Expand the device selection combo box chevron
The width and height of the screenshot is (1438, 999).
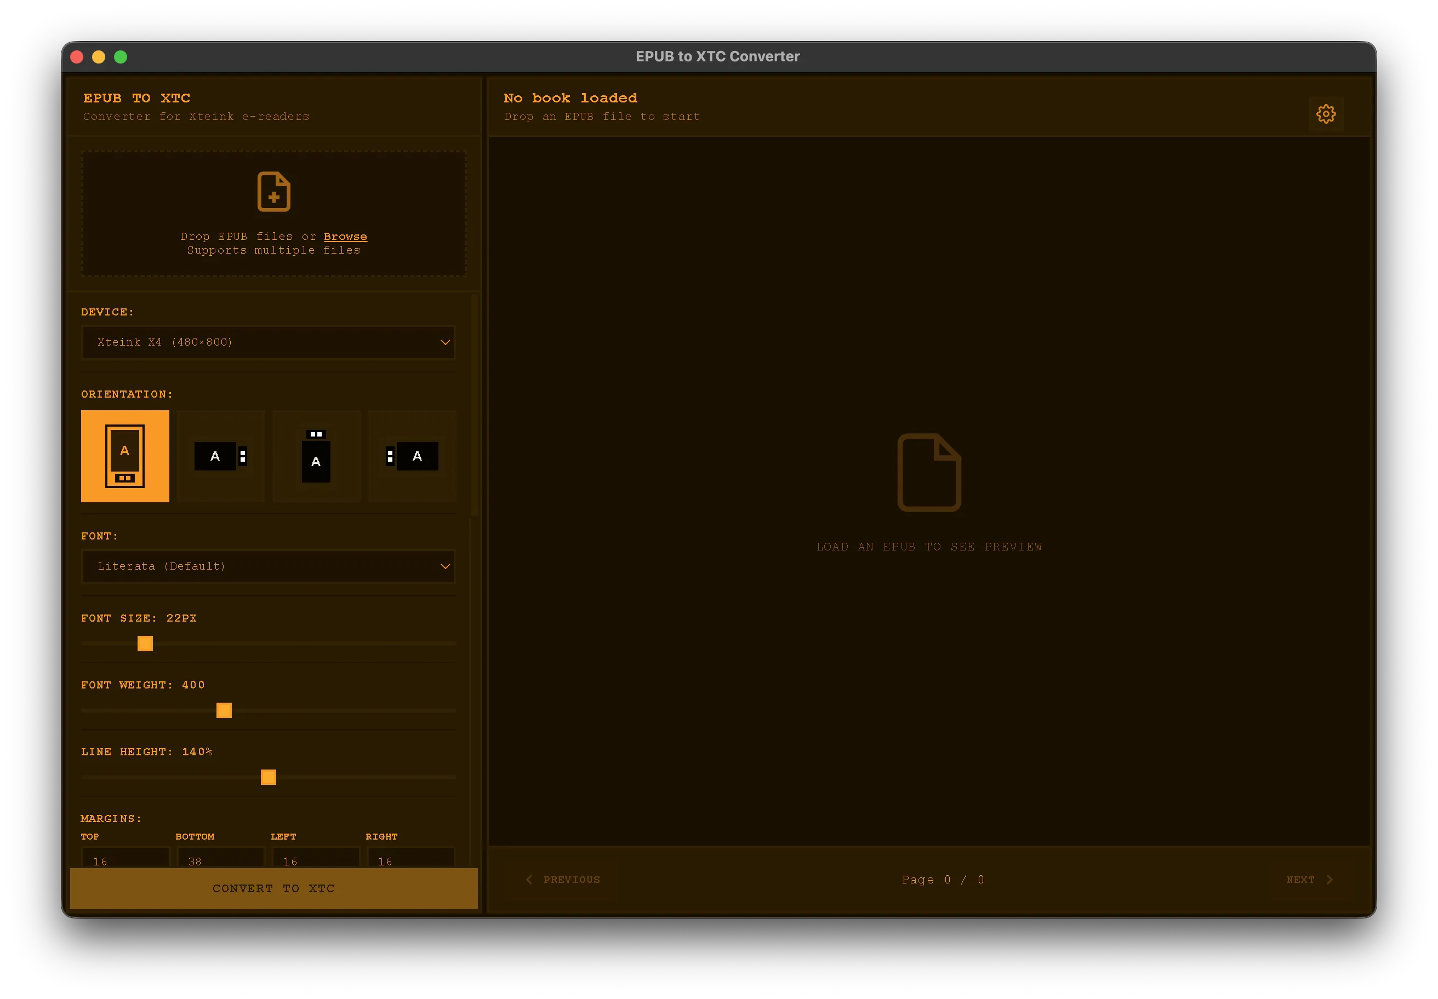[446, 342]
